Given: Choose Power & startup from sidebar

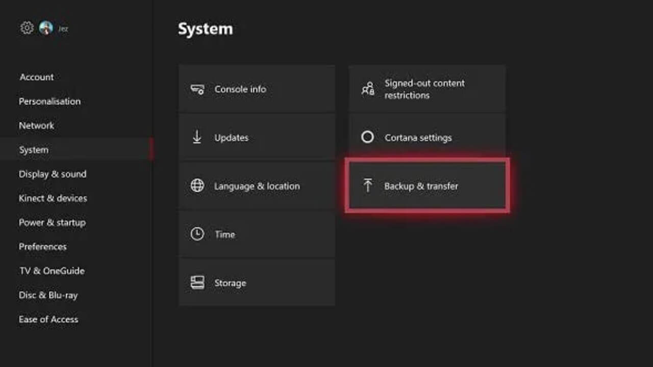Looking at the screenshot, I should (x=52, y=223).
